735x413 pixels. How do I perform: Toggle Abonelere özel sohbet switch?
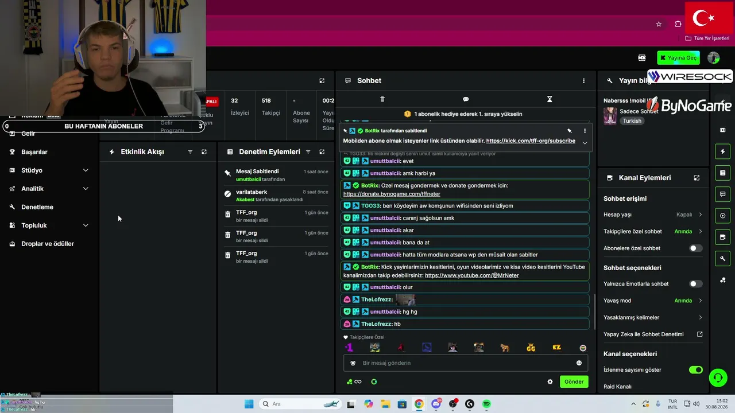[x=695, y=248]
